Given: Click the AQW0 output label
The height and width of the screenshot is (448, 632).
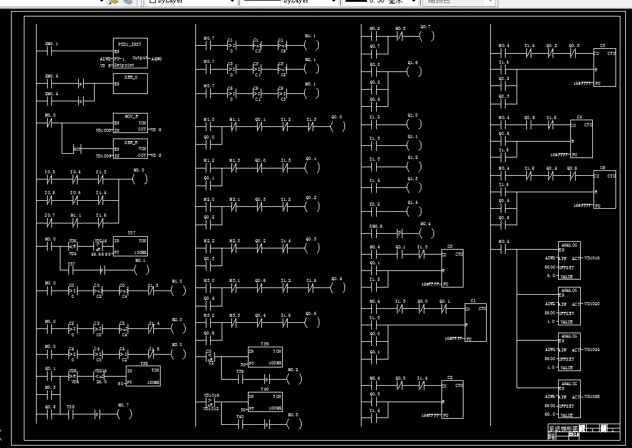Looking at the screenshot, I should pos(157,59).
